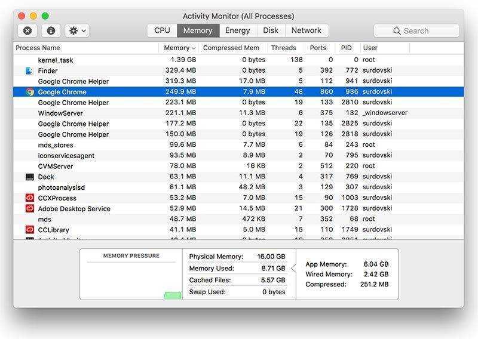Image resolution: width=478 pixels, height=339 pixels.
Task: Click the App Memory 6.04 GB value
Action: (x=376, y=264)
